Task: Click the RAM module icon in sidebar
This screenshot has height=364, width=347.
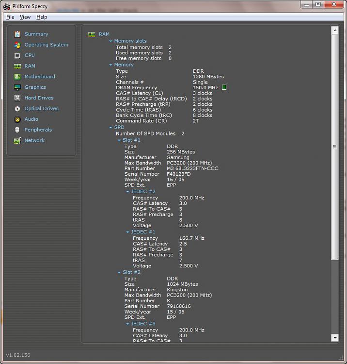Action: point(17,66)
